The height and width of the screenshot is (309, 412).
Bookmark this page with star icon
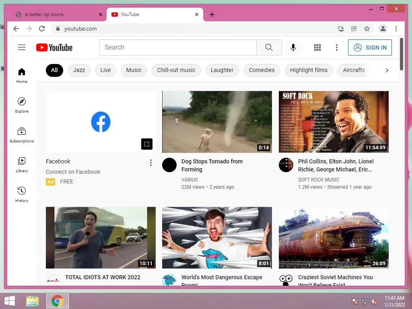[367, 29]
